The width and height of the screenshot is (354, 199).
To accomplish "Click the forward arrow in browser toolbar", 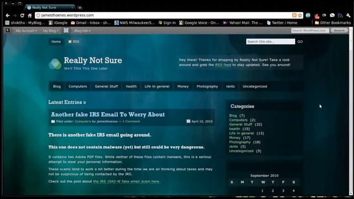I will (x=15, y=15).
